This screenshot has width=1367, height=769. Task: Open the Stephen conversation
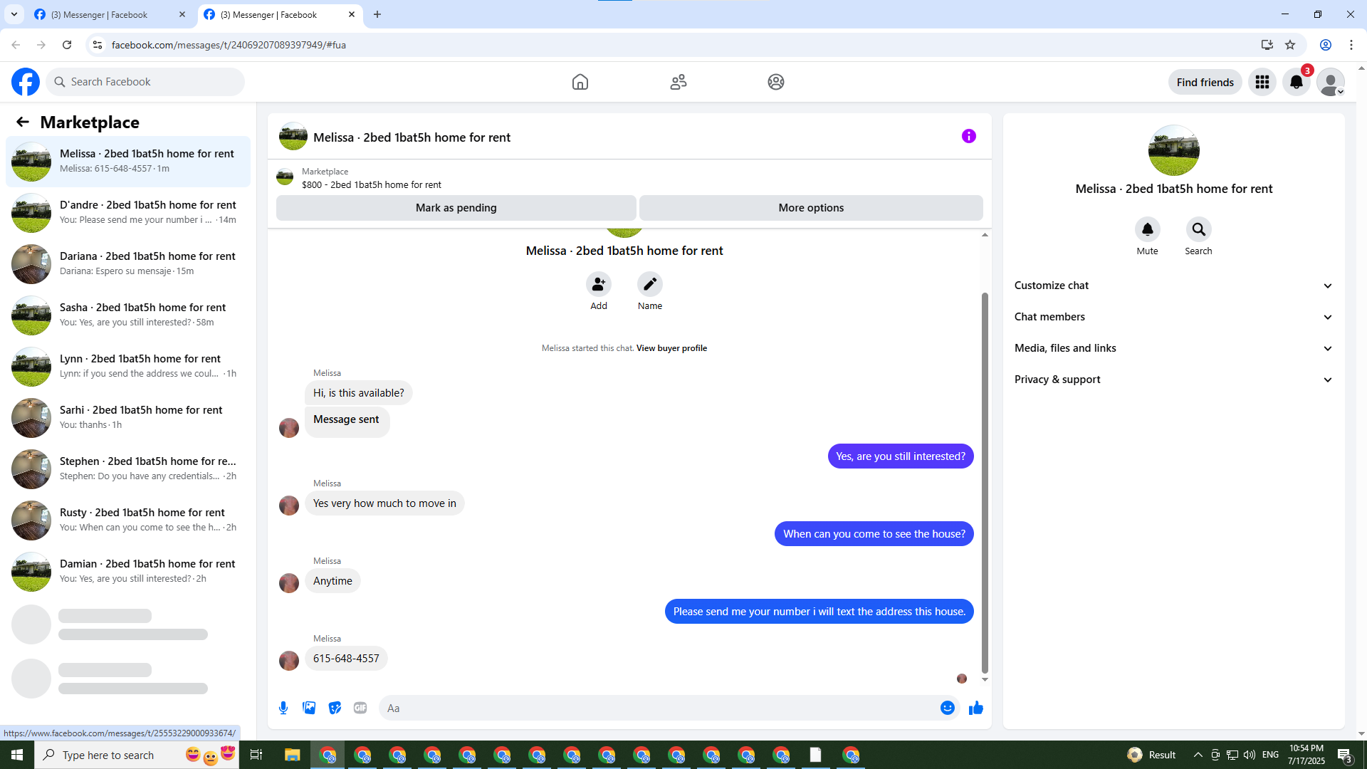click(128, 469)
